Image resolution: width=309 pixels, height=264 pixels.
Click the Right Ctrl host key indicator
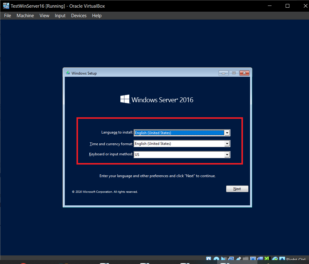(295, 260)
